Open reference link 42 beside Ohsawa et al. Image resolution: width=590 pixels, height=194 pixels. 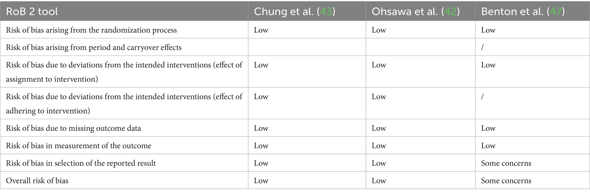click(x=450, y=11)
